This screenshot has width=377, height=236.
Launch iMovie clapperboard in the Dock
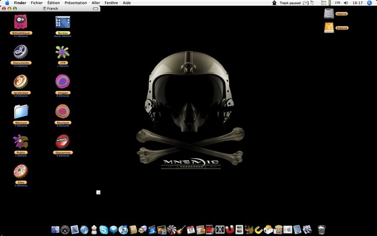pyautogui.click(x=152, y=230)
